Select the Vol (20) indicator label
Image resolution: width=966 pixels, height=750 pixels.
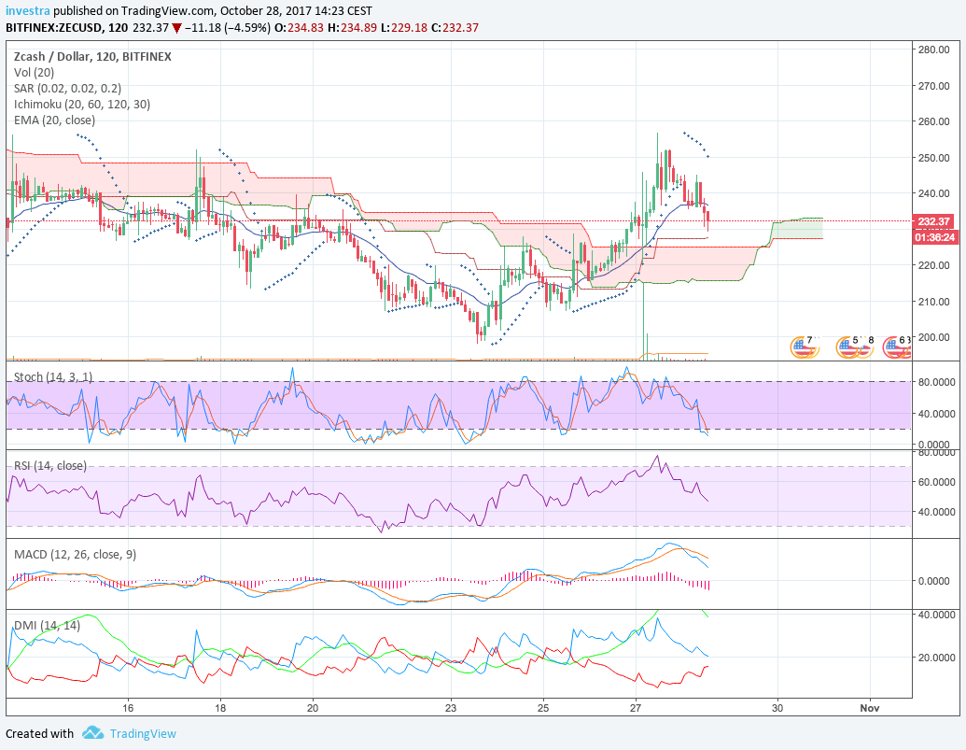pyautogui.click(x=34, y=73)
